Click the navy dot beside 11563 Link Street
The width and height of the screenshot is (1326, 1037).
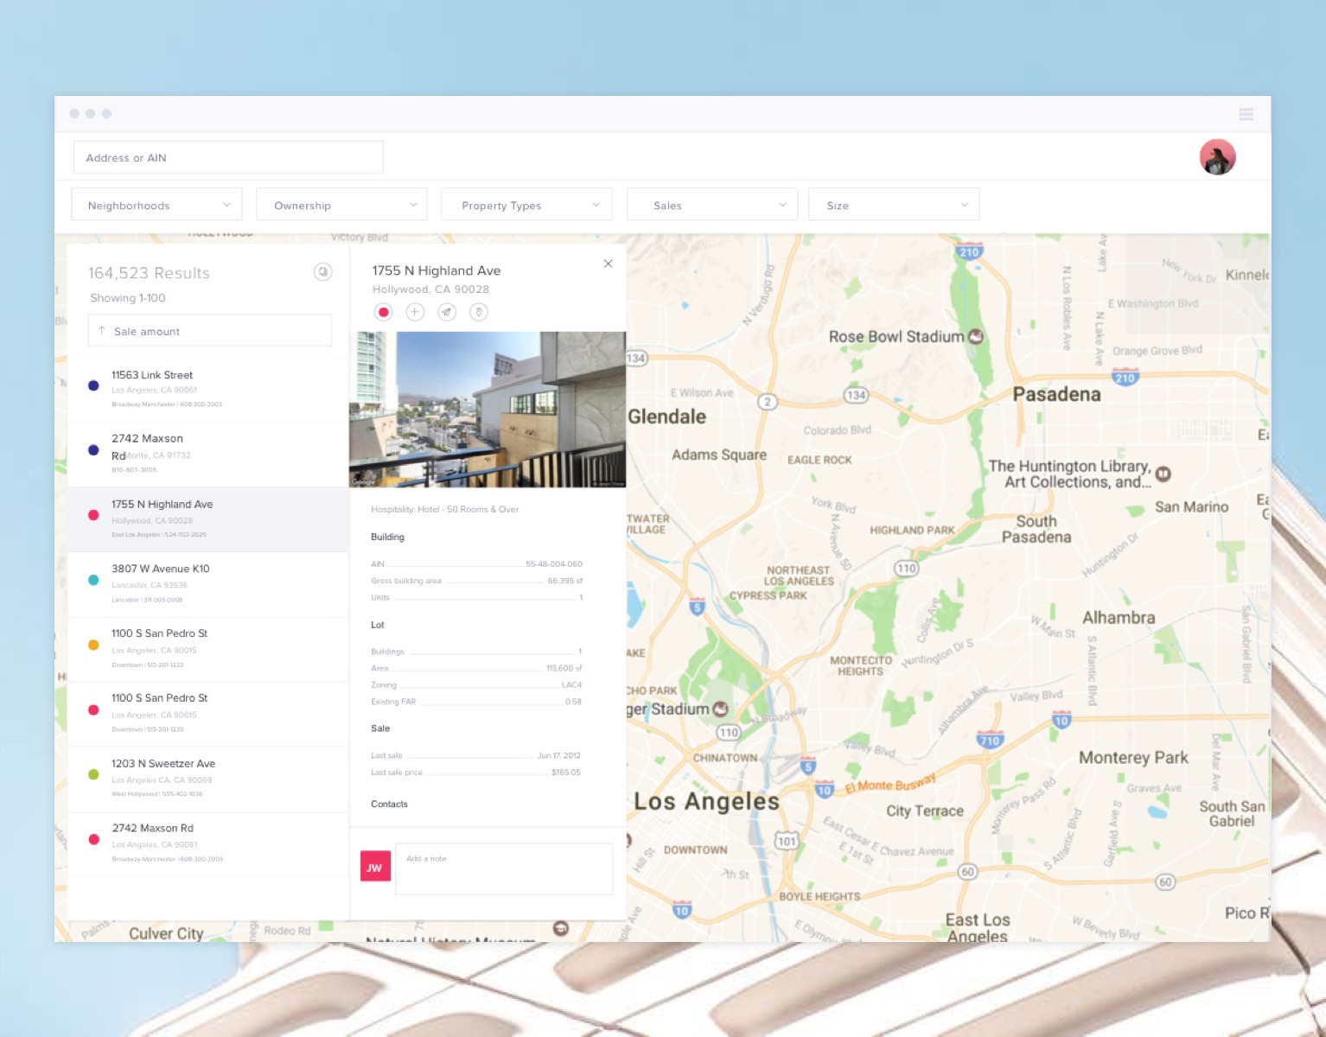[x=93, y=385]
